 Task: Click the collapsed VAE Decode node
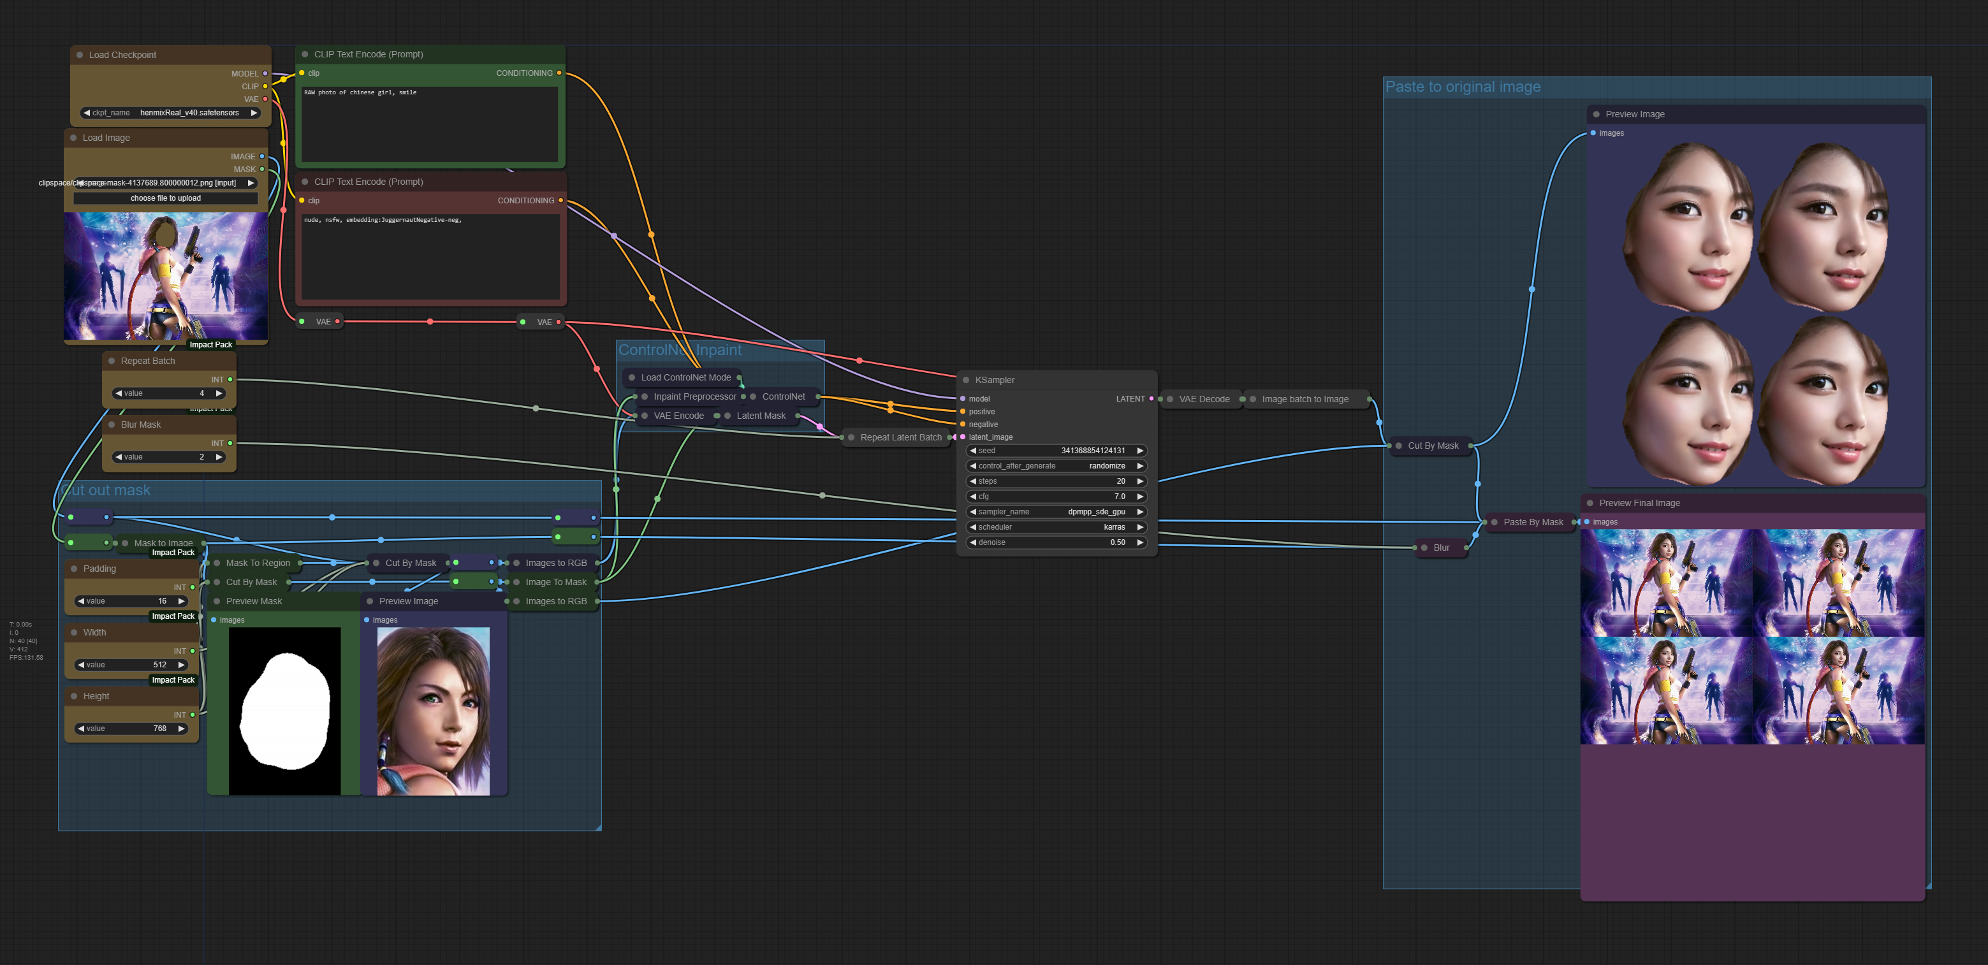click(1203, 399)
